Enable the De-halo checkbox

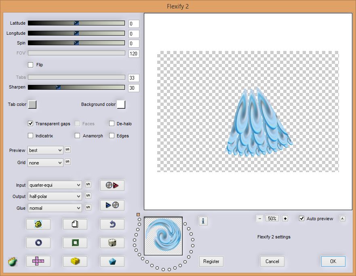point(112,124)
